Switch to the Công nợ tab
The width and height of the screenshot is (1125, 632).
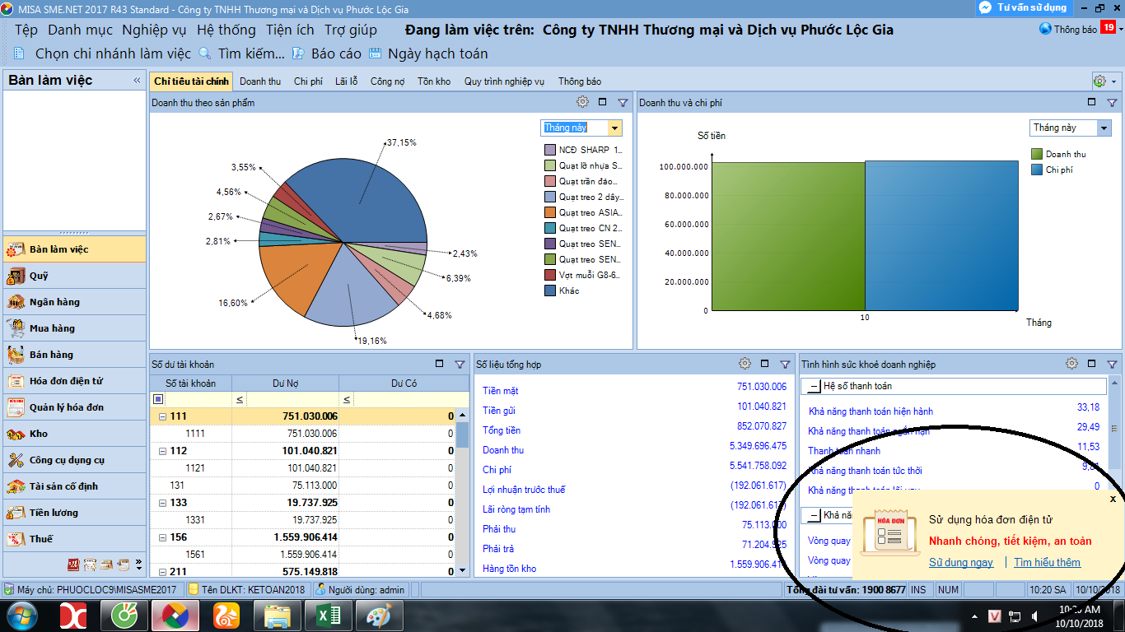tap(387, 81)
